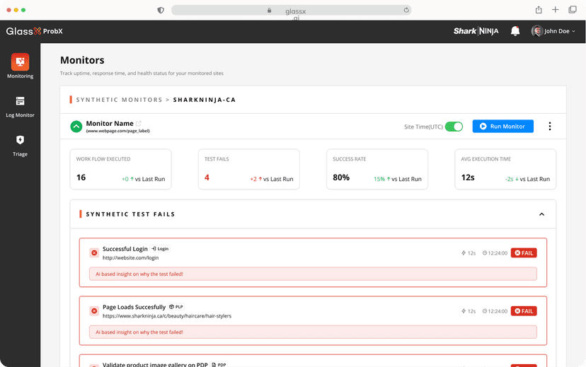Click the Monitors page heading
This screenshot has width=586, height=367.
tap(82, 60)
